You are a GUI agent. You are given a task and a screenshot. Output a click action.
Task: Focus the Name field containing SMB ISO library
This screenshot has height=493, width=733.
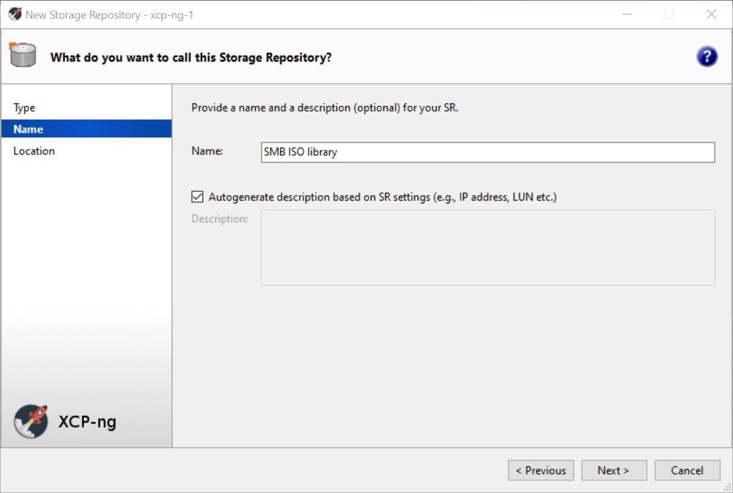487,152
